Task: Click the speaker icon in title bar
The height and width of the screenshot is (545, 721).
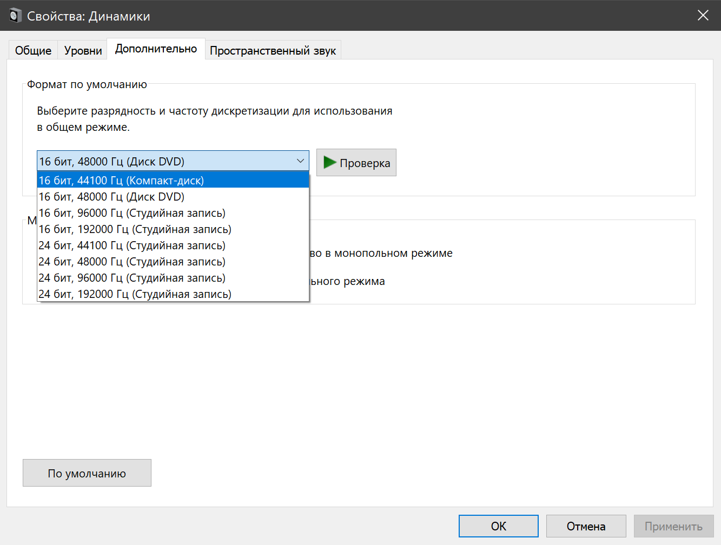Action: 15,16
